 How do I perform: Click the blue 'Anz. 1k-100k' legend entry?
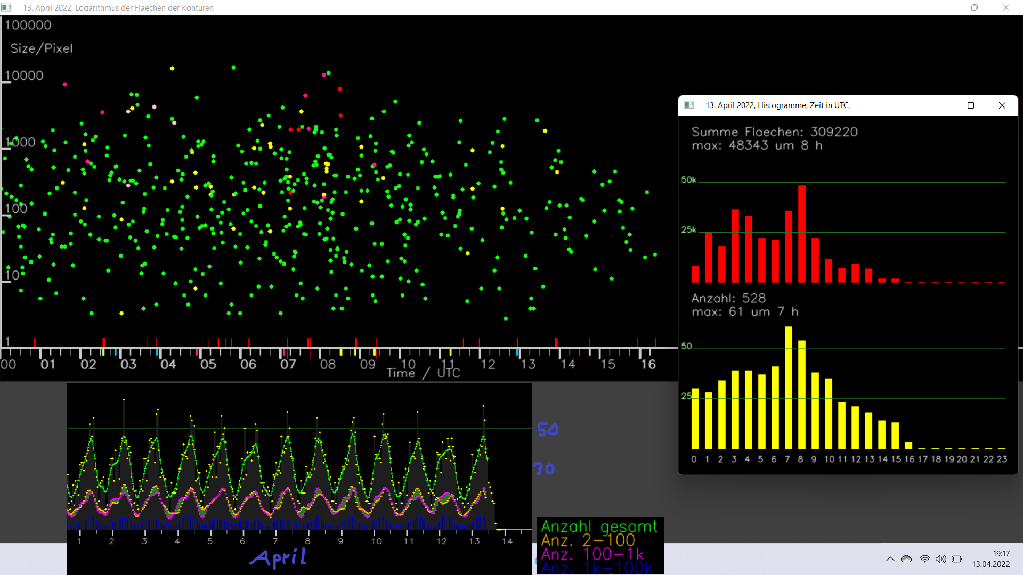click(x=597, y=568)
